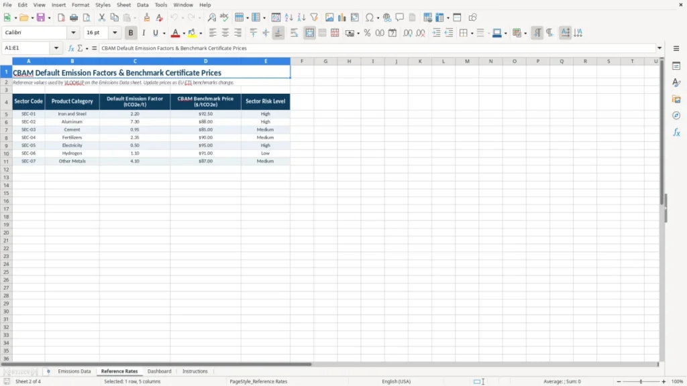The height and width of the screenshot is (386, 687).
Task: Toggle Align Bottom
Action: tap(278, 33)
